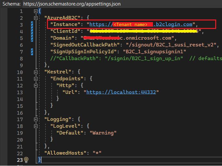This screenshot has height=166, width=222.
Task: Click the Schema label
Action: pyautogui.click(x=11, y=4)
